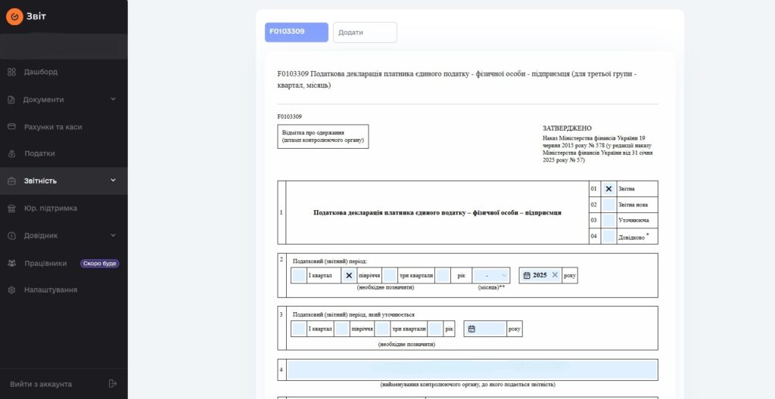Click the controlling authority name field

click(472, 370)
